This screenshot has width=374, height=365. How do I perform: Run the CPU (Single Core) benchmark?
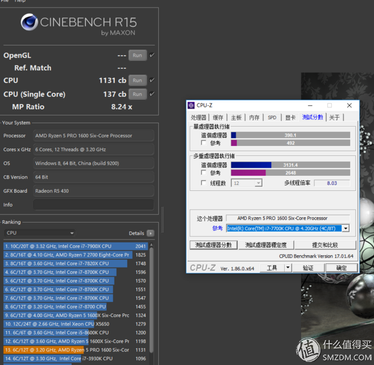137,94
